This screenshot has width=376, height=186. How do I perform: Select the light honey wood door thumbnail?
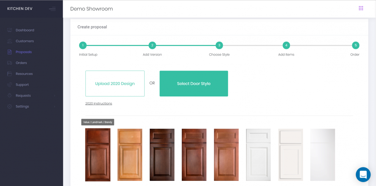(x=130, y=155)
